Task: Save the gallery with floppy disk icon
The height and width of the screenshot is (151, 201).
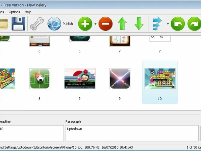Action: tap(18, 24)
